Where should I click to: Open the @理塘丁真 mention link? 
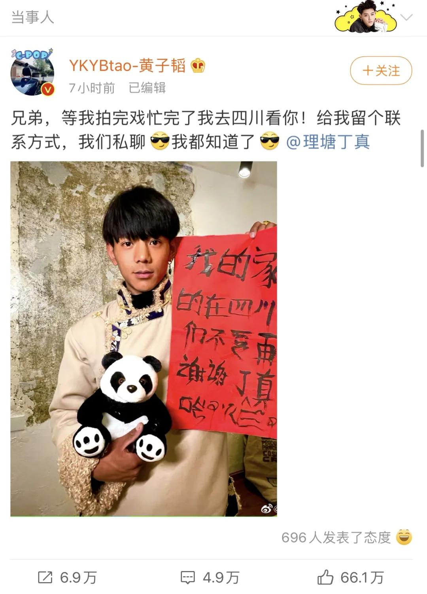point(328,142)
